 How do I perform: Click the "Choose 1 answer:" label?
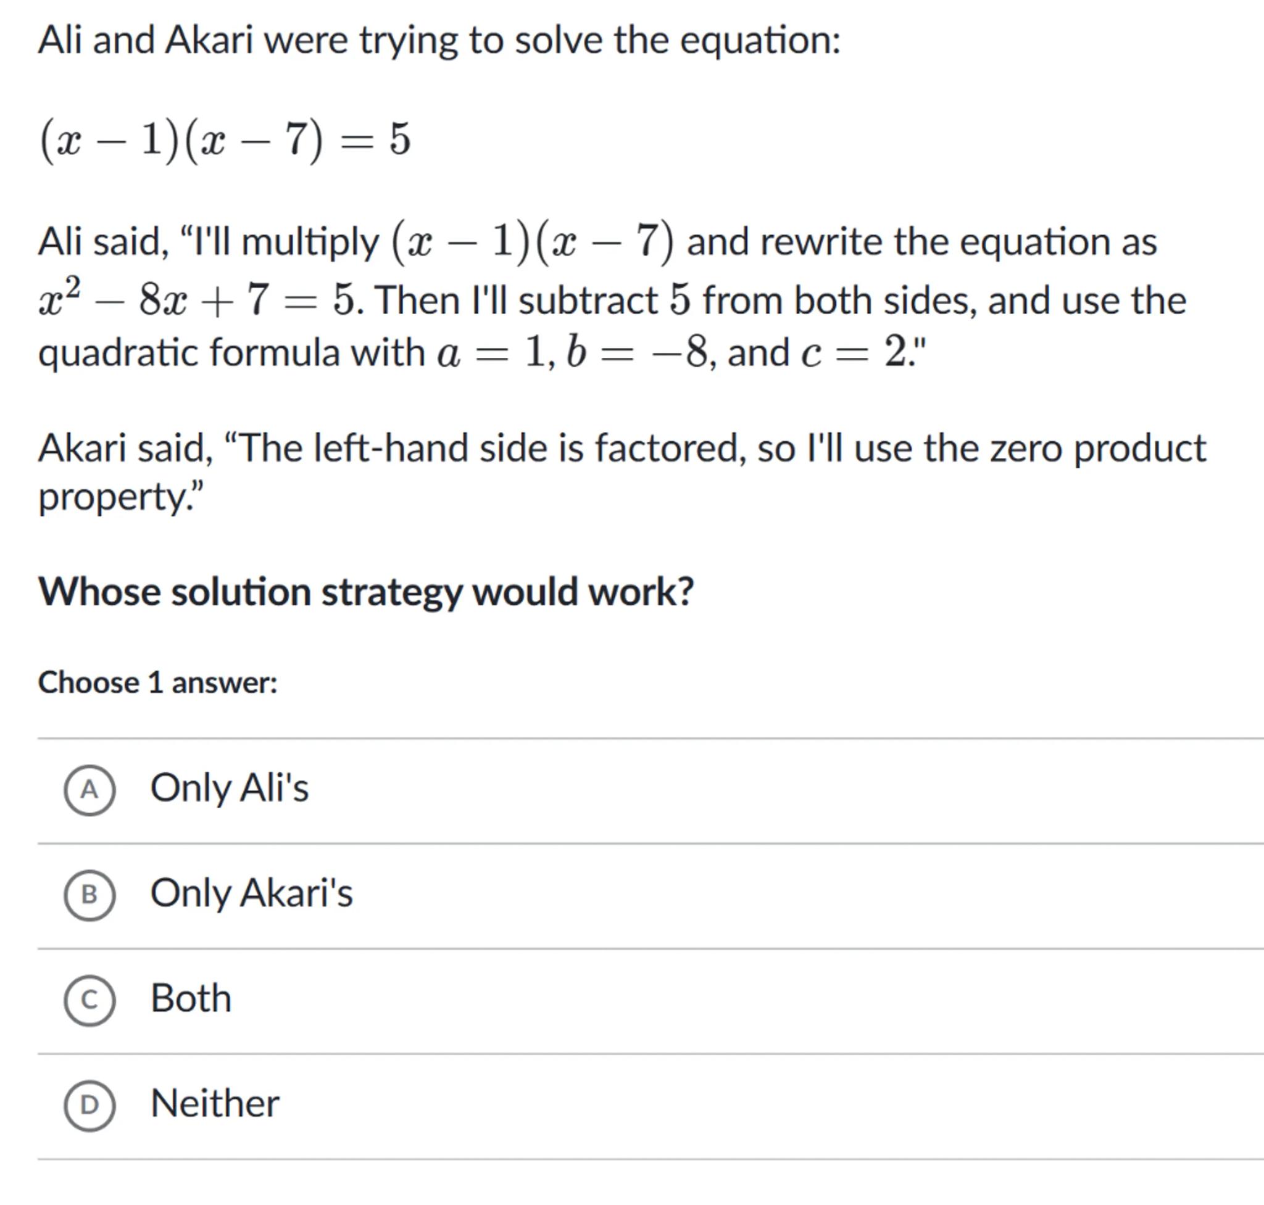click(157, 682)
